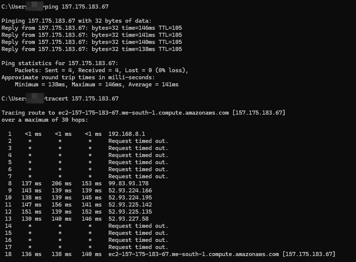This screenshot has height=262, width=356.
Task: Click the tracert 157.175.183.67 command text
Action: pyautogui.click(x=82, y=99)
